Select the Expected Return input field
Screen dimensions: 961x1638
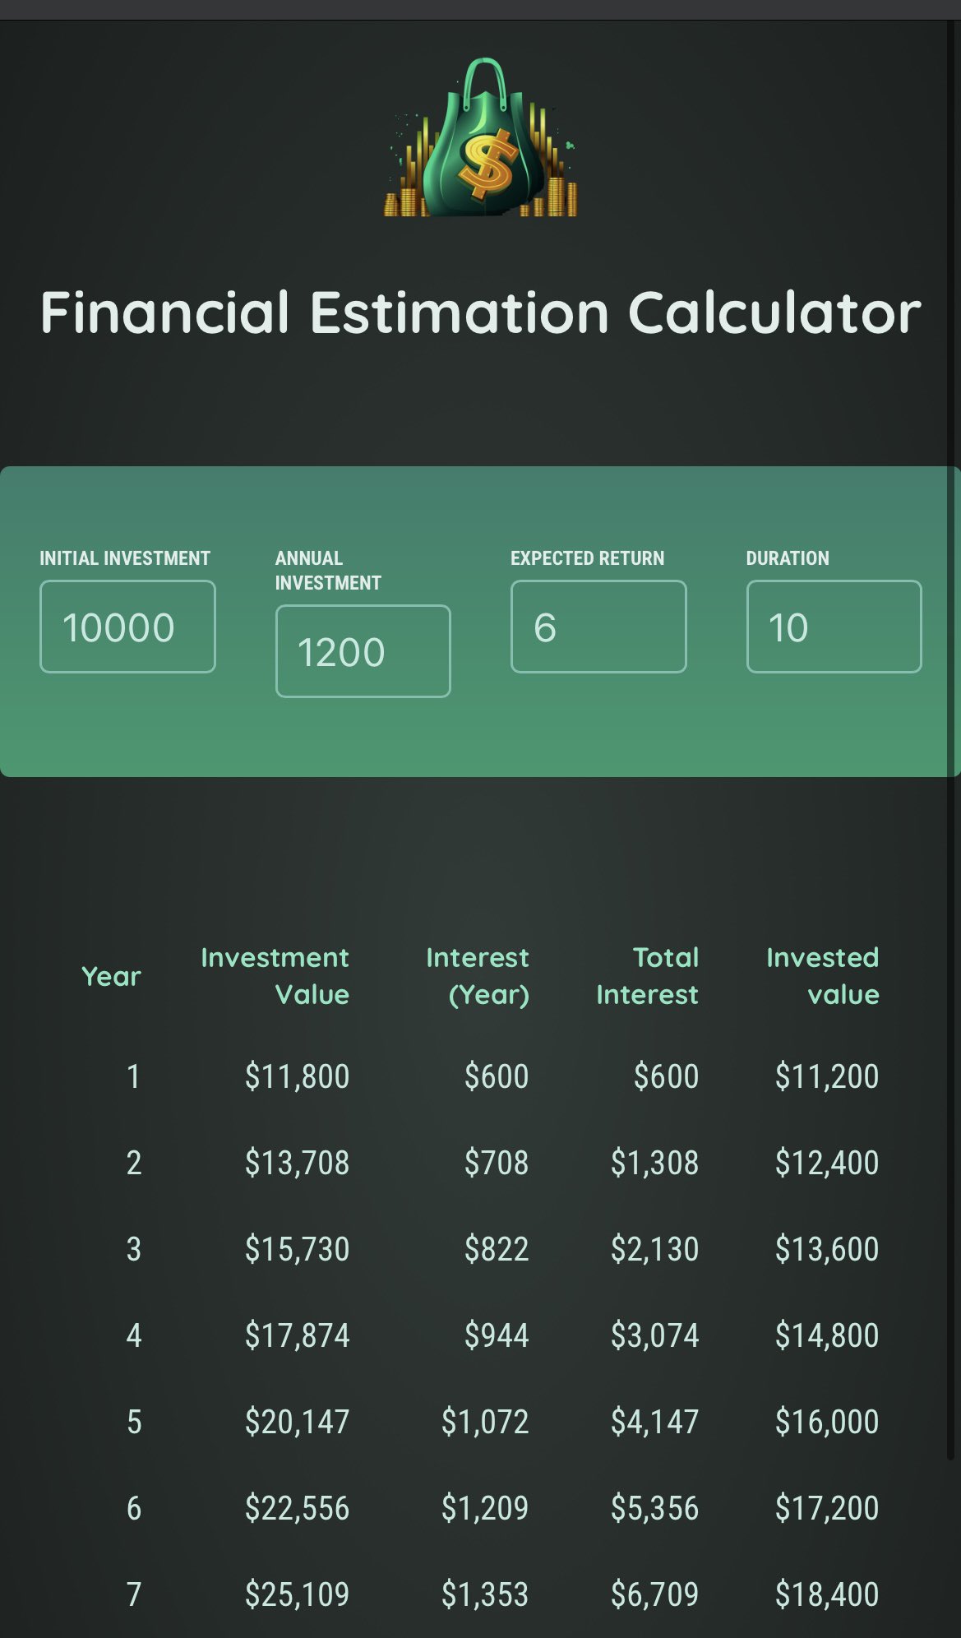[x=598, y=627]
